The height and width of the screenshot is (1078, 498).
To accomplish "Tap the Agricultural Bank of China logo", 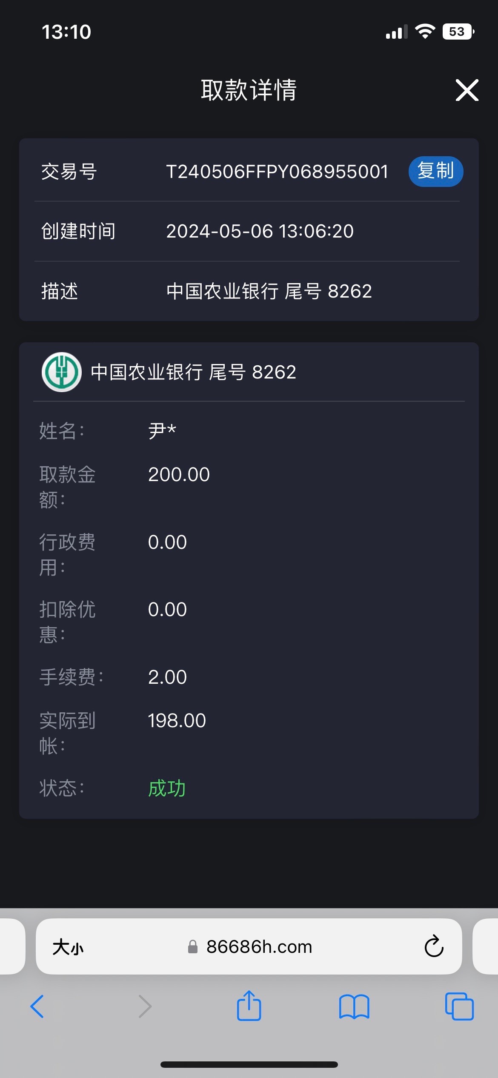I will tap(62, 372).
